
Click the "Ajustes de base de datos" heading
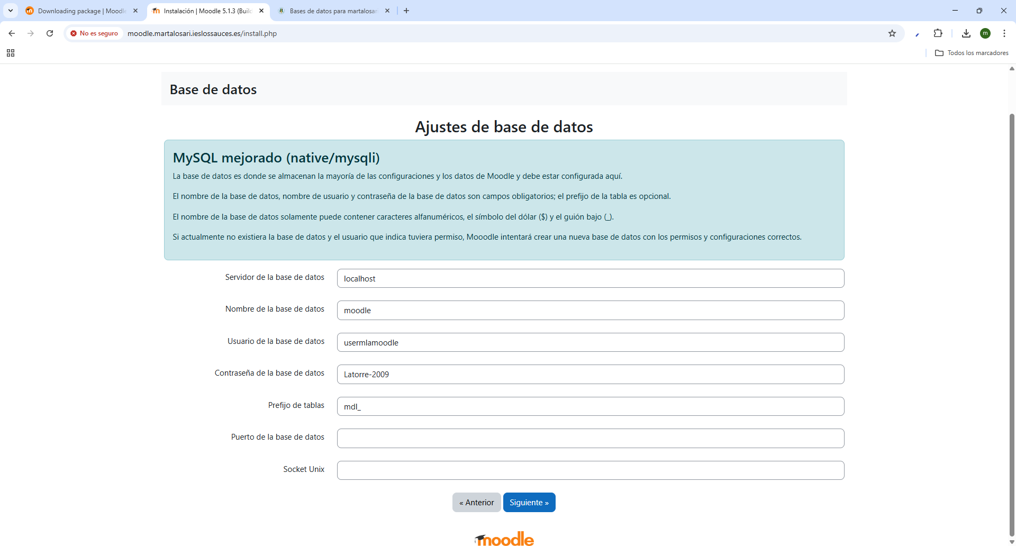tap(504, 127)
